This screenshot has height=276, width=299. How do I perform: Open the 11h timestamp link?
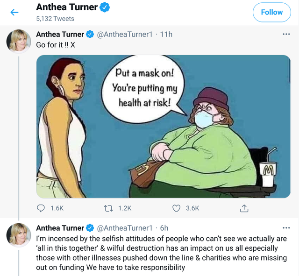tap(166, 34)
